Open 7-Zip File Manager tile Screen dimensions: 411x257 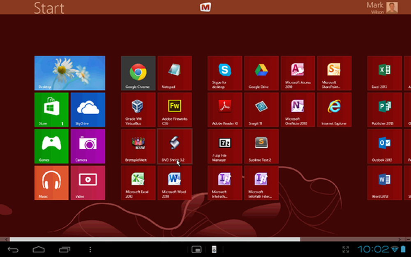(225, 146)
